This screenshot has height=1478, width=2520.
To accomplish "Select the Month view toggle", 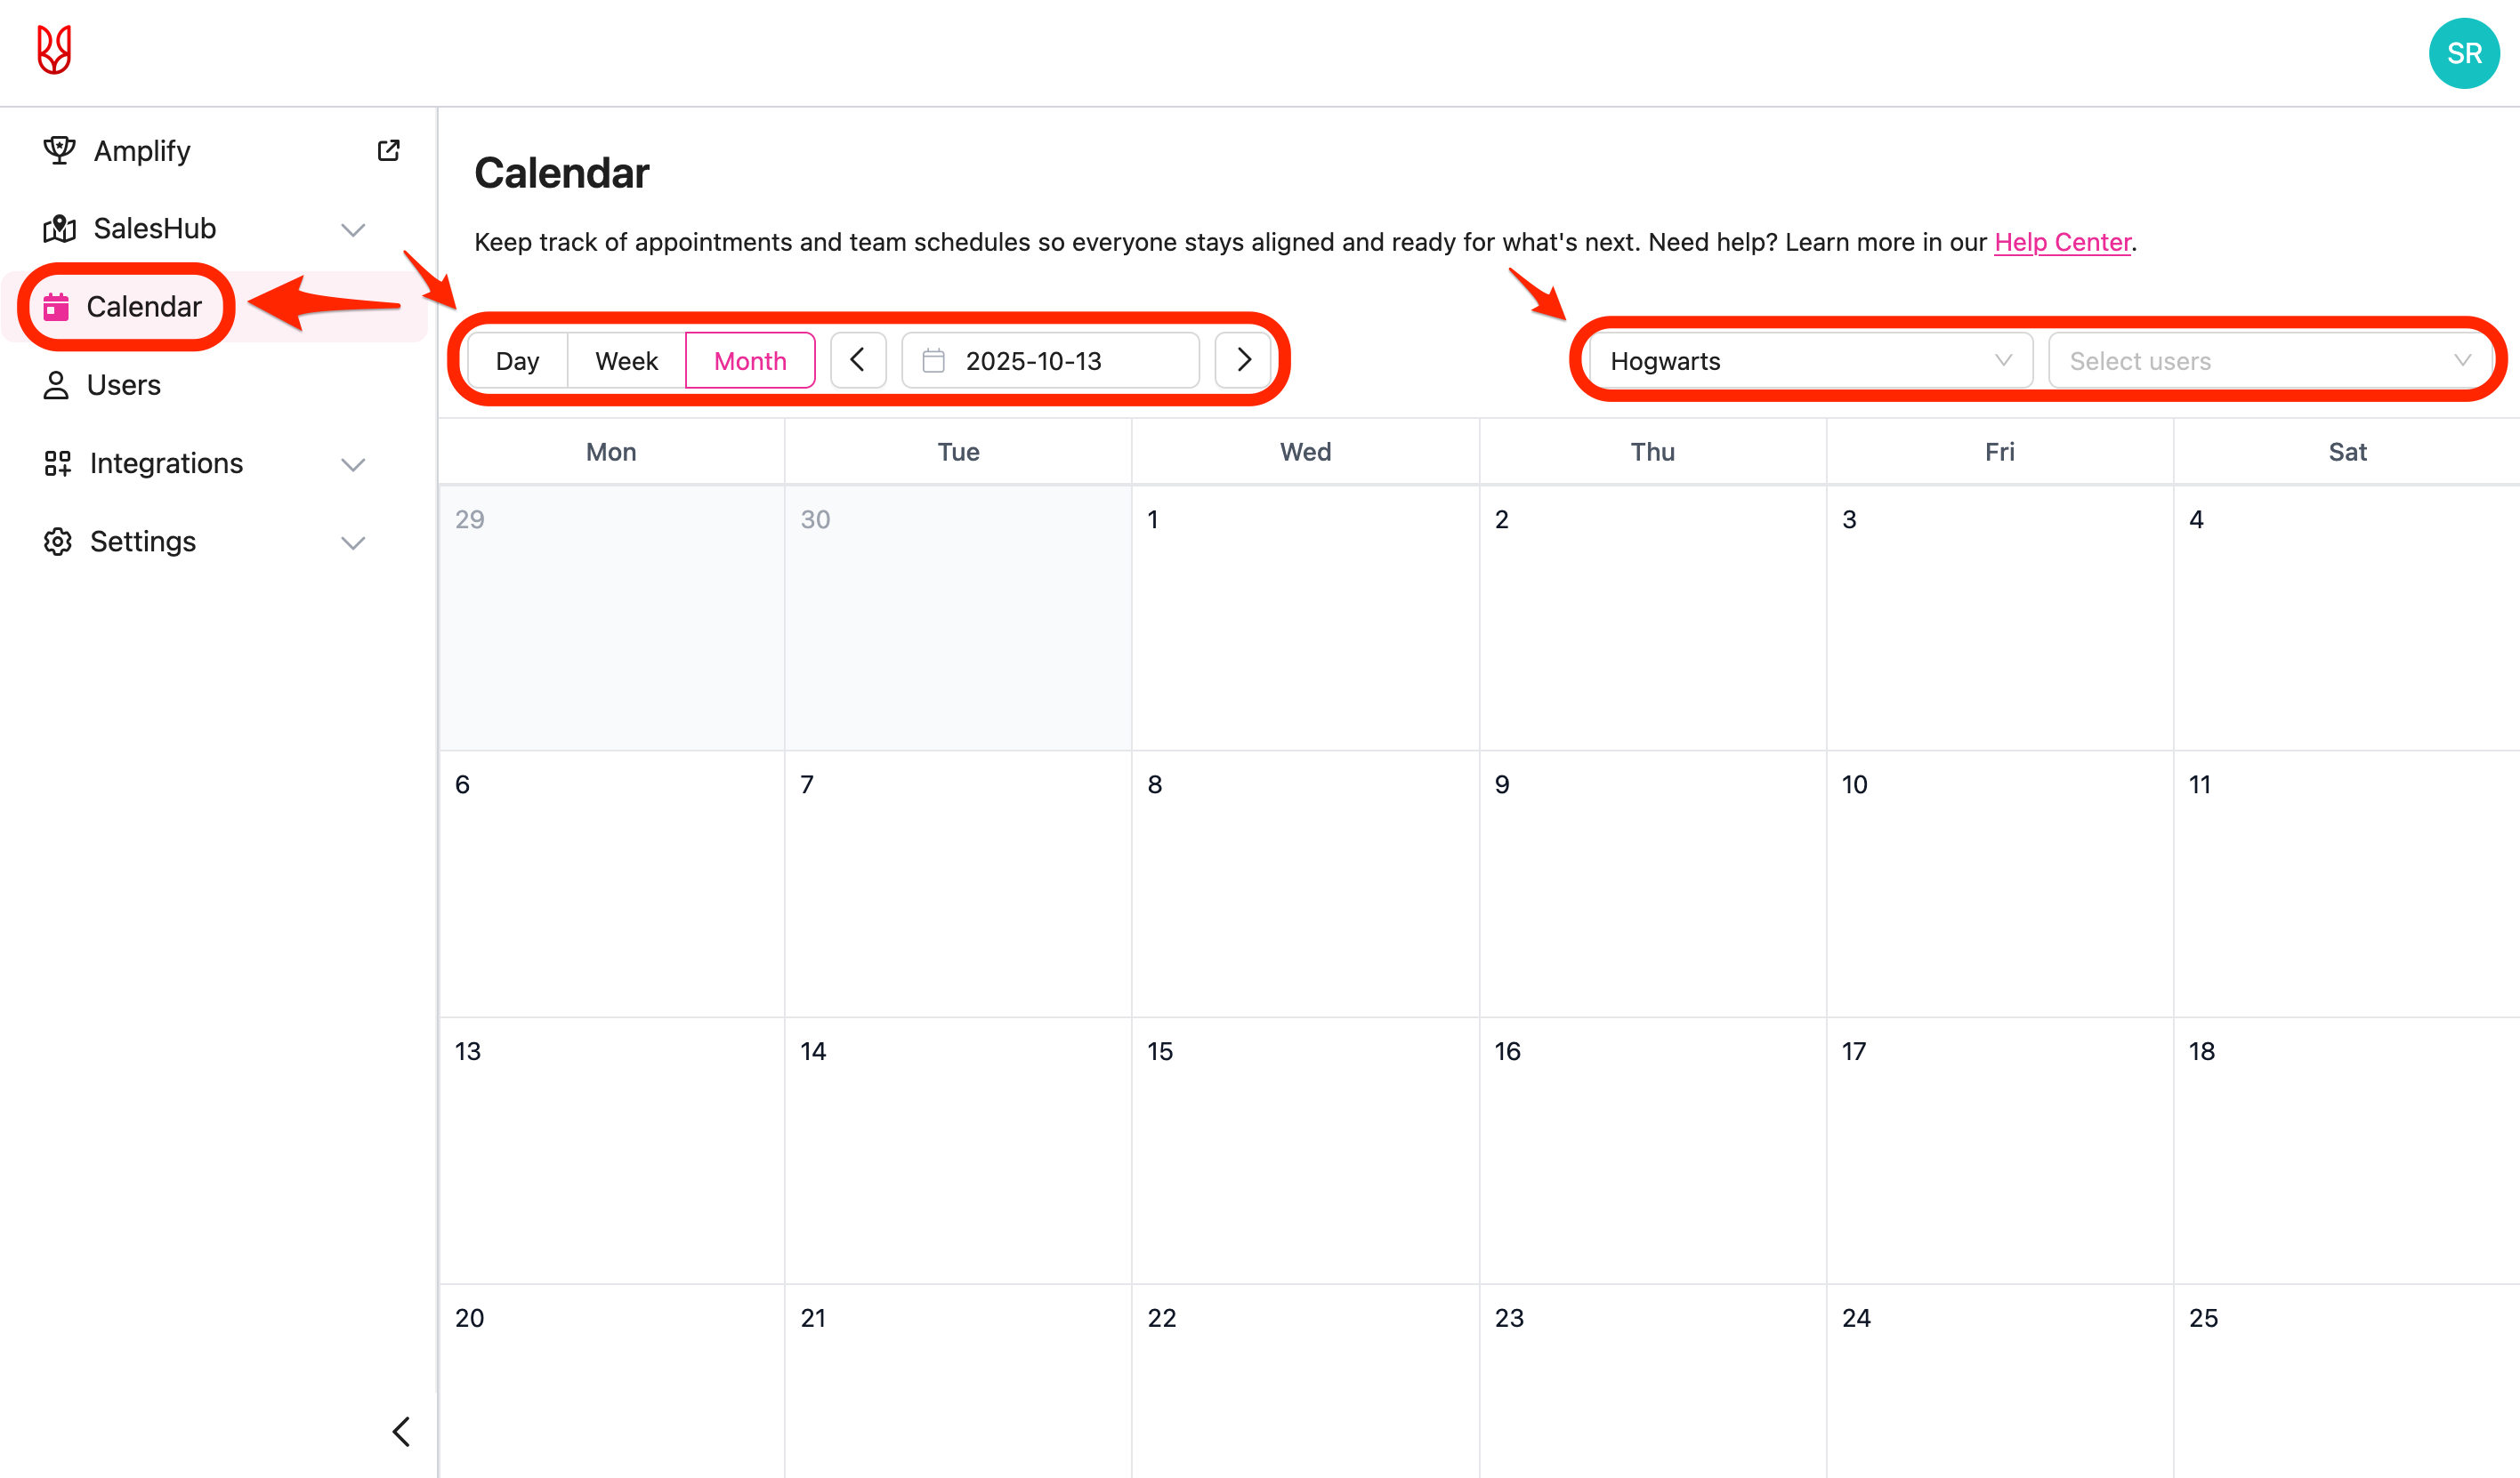I will pos(750,361).
